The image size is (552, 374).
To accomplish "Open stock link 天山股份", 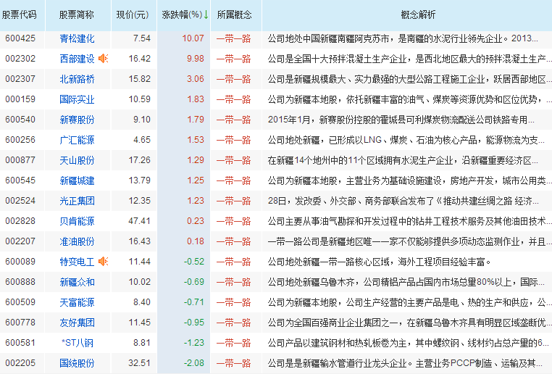I will (x=77, y=160).
